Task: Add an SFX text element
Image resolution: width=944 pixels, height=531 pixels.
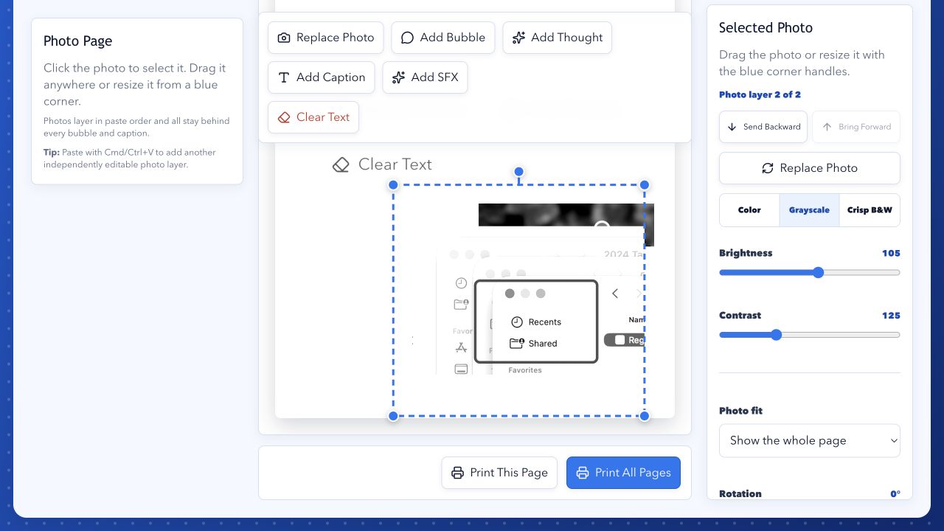Action: click(x=425, y=77)
